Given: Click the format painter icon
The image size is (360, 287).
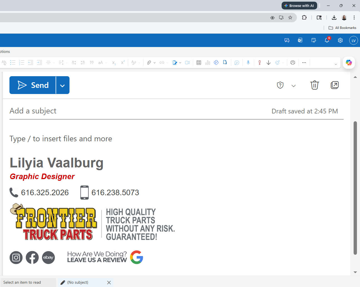Looking at the screenshot, I should pos(277,63).
